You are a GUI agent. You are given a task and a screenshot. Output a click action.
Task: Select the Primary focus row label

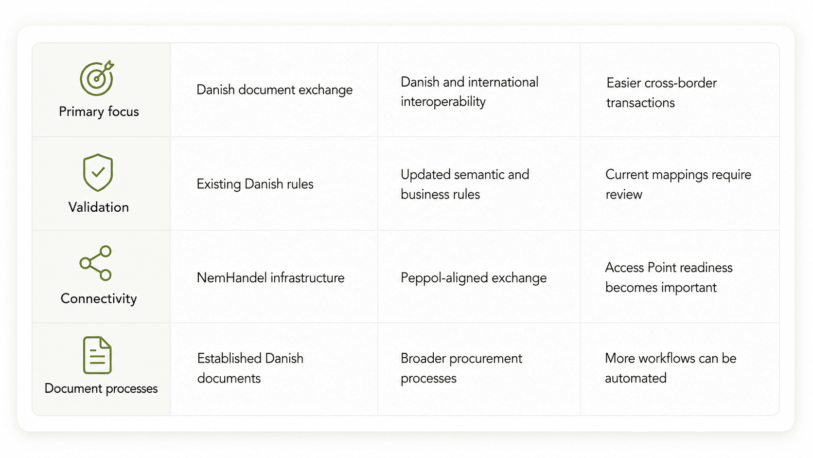click(99, 111)
